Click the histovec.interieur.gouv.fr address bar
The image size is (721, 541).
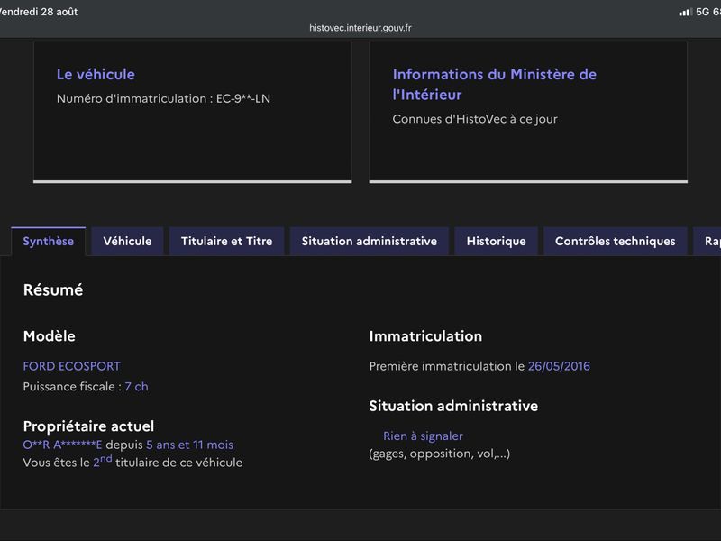tap(360, 28)
